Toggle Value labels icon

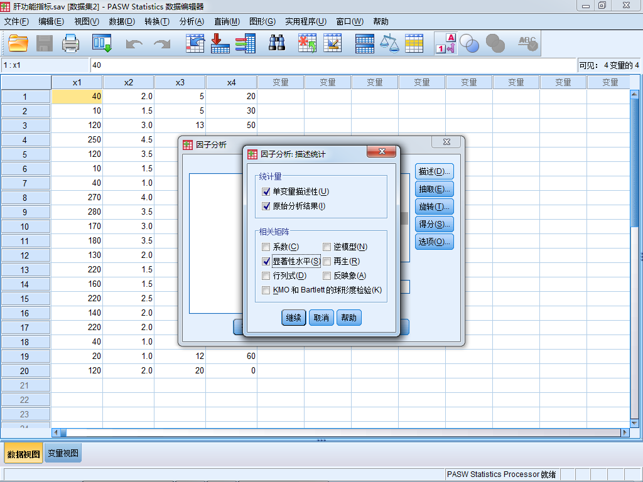(446, 43)
